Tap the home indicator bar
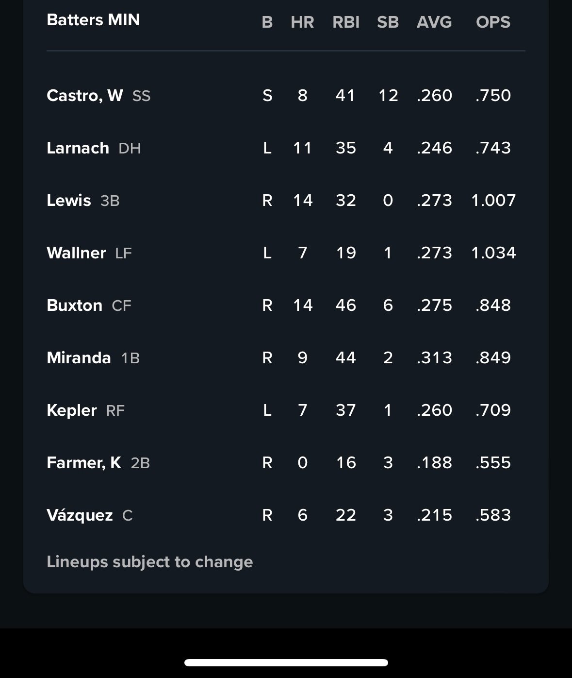 click(286, 662)
